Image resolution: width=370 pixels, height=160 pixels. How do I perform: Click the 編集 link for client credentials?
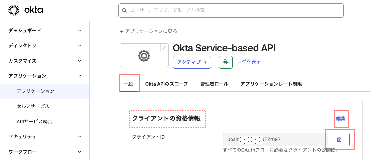point(341,119)
